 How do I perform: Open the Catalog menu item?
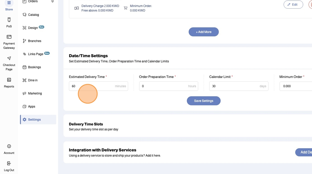(33, 15)
